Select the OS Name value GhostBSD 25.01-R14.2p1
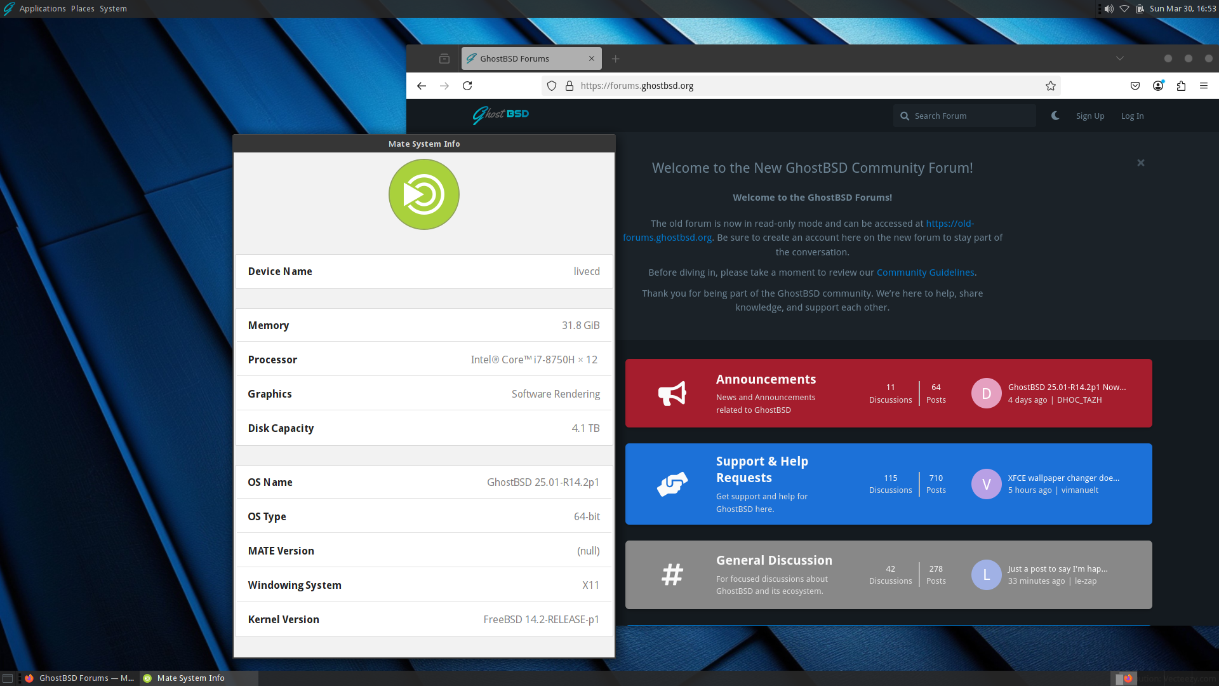1219x686 pixels. [543, 482]
